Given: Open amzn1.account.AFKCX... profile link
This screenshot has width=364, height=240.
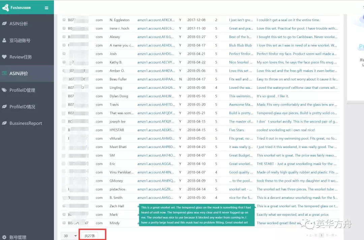Looking at the screenshot, I should (x=156, y=20).
